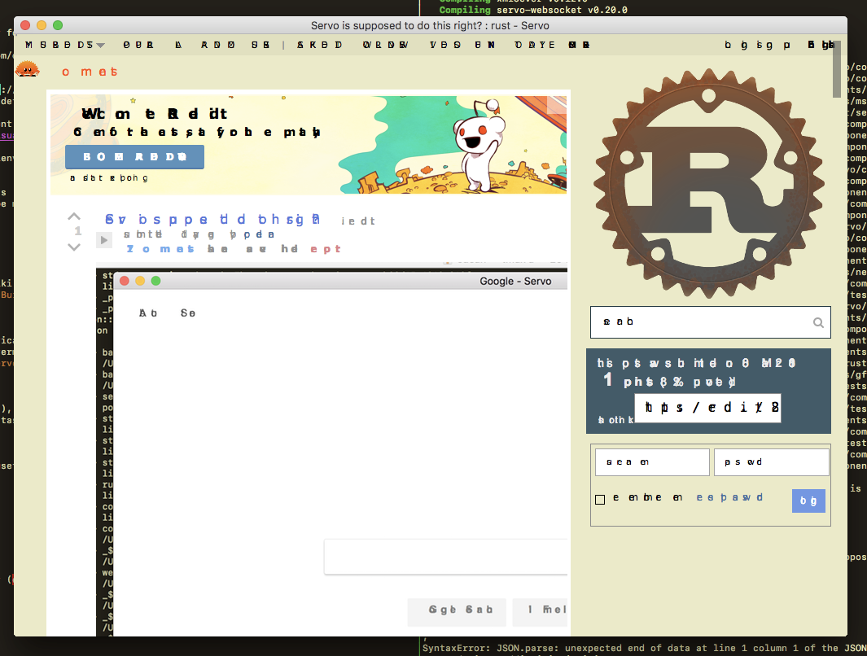Click 'SyntaxError: JSON.parse' line in background terminal

coord(645,648)
